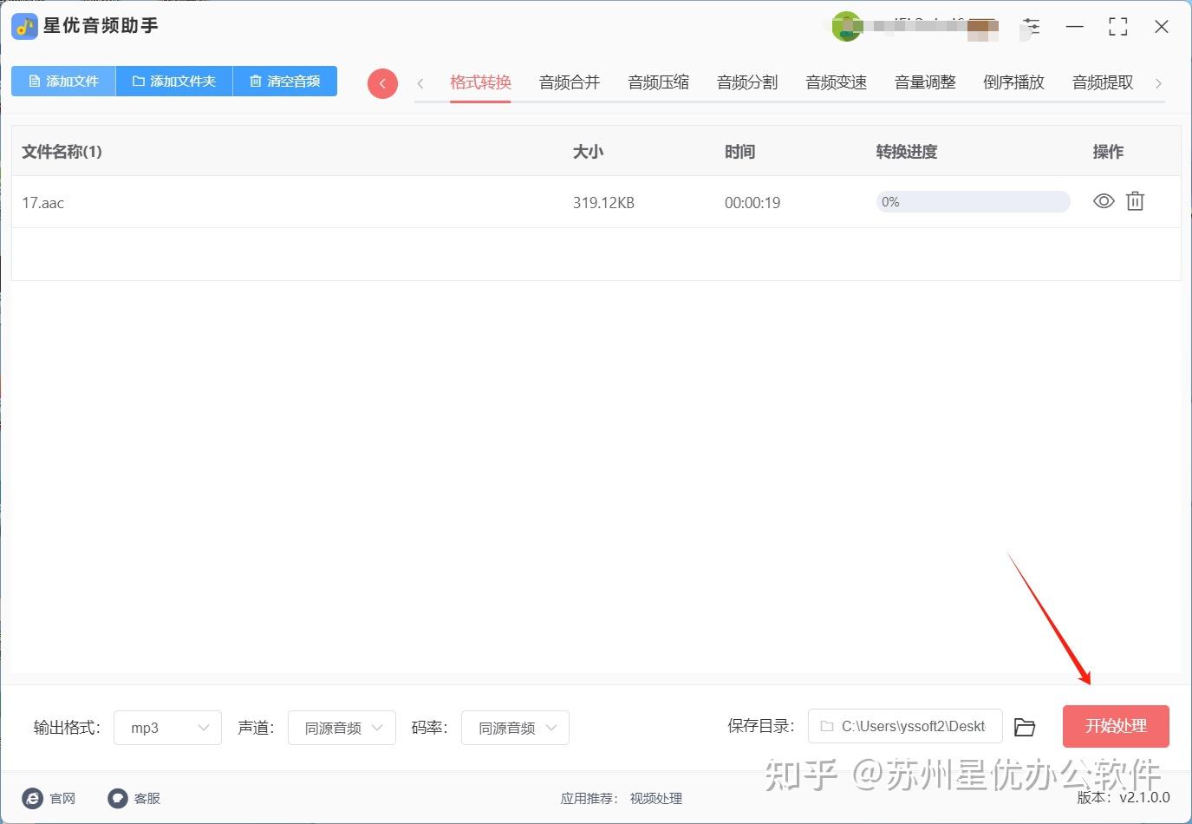The image size is (1192, 824).
Task: Click 添加文件 to add files
Action: [63, 81]
